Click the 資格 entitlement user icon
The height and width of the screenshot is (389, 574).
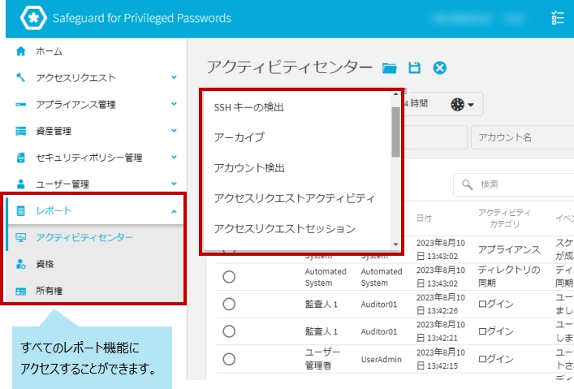click(21, 264)
